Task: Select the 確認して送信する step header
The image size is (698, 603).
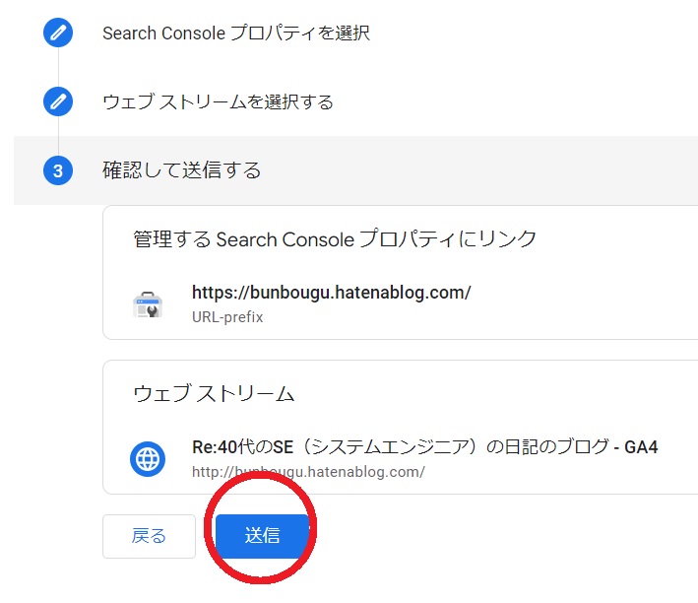Action: (355, 170)
